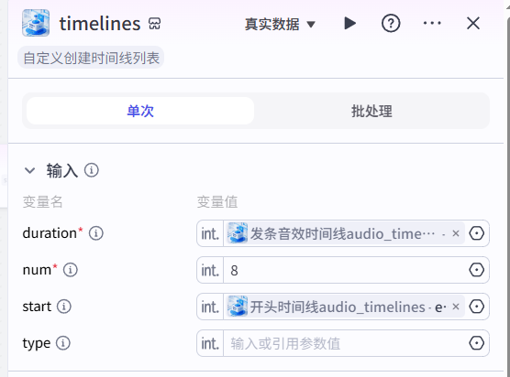This screenshot has width=510, height=377.
Task: Show info tooltip next to 输入
Action: tap(92, 170)
